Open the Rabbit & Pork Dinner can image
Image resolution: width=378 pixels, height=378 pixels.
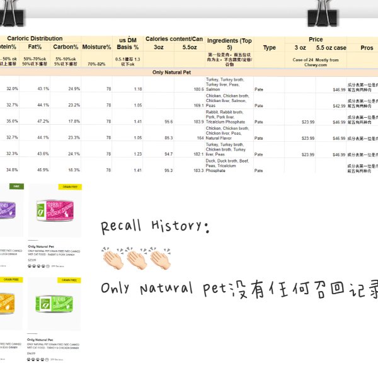coord(55,211)
